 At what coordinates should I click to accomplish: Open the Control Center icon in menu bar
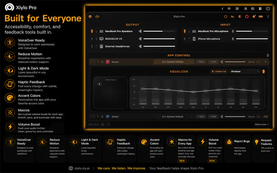(x=260, y=8)
